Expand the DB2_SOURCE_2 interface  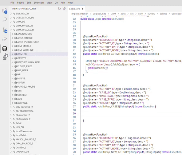tap(11, 107)
